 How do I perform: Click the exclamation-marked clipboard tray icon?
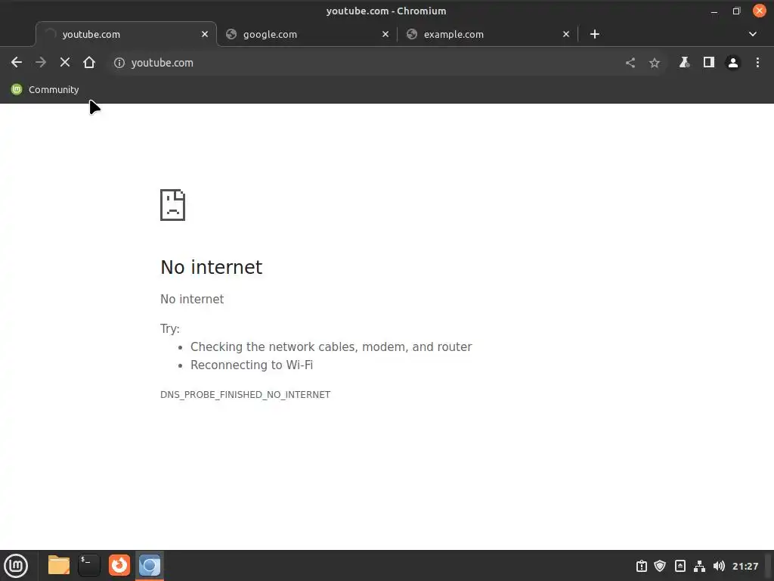point(641,566)
